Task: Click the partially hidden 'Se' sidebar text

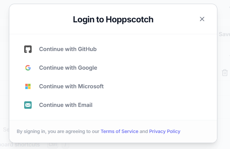Action: pyautogui.click(x=6, y=130)
